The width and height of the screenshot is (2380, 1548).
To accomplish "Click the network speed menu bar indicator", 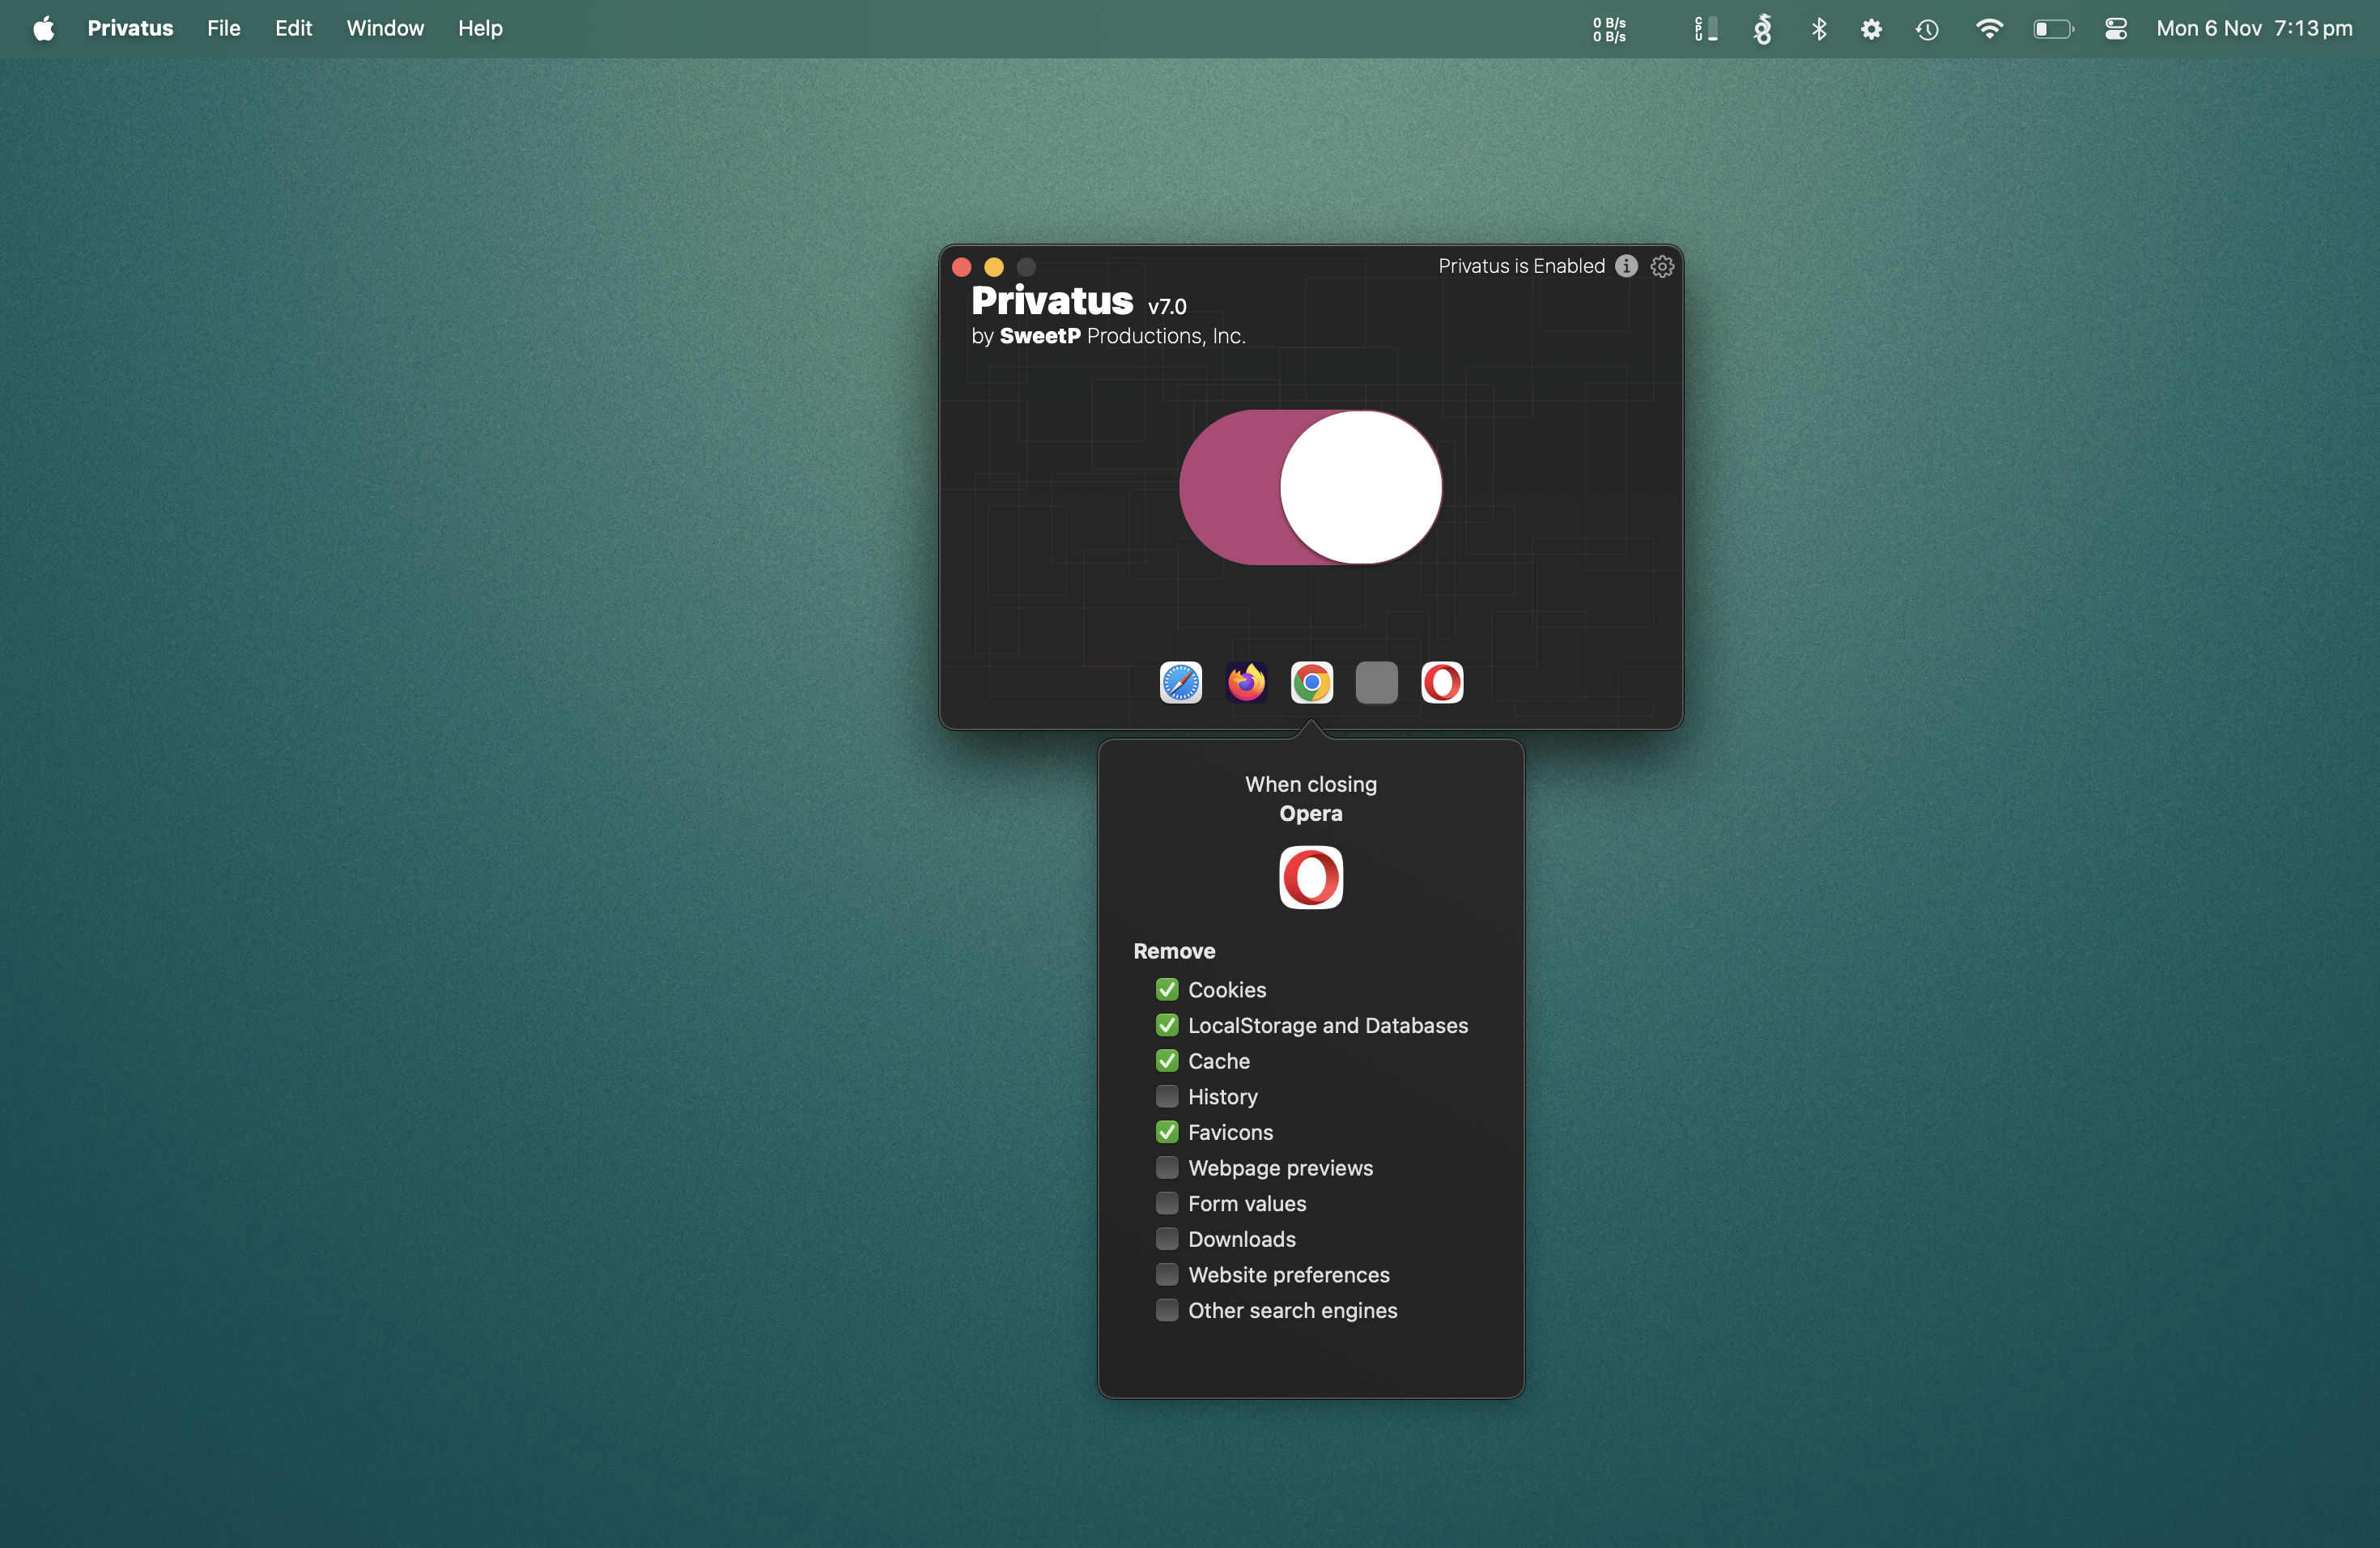I will tap(1609, 29).
